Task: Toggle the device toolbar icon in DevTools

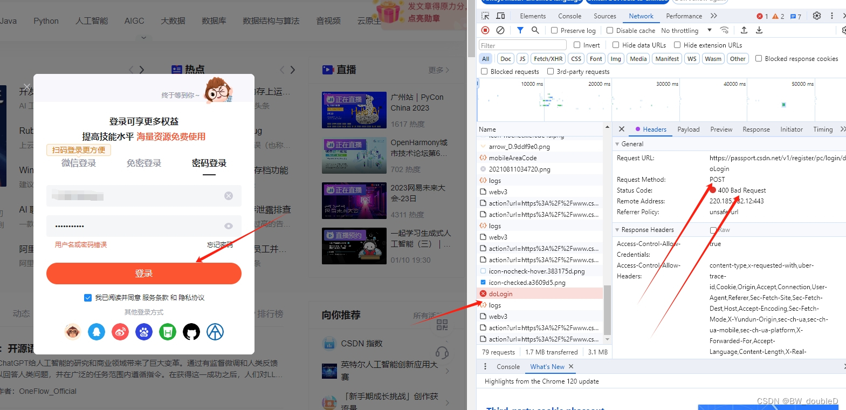Action: 500,16
